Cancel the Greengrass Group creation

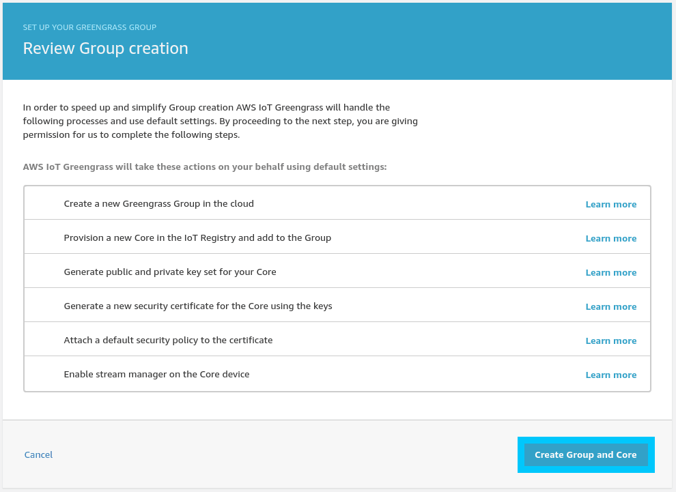(38, 454)
